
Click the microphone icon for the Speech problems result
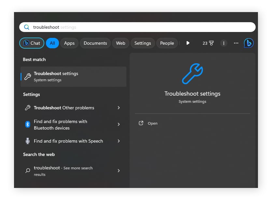click(27, 141)
